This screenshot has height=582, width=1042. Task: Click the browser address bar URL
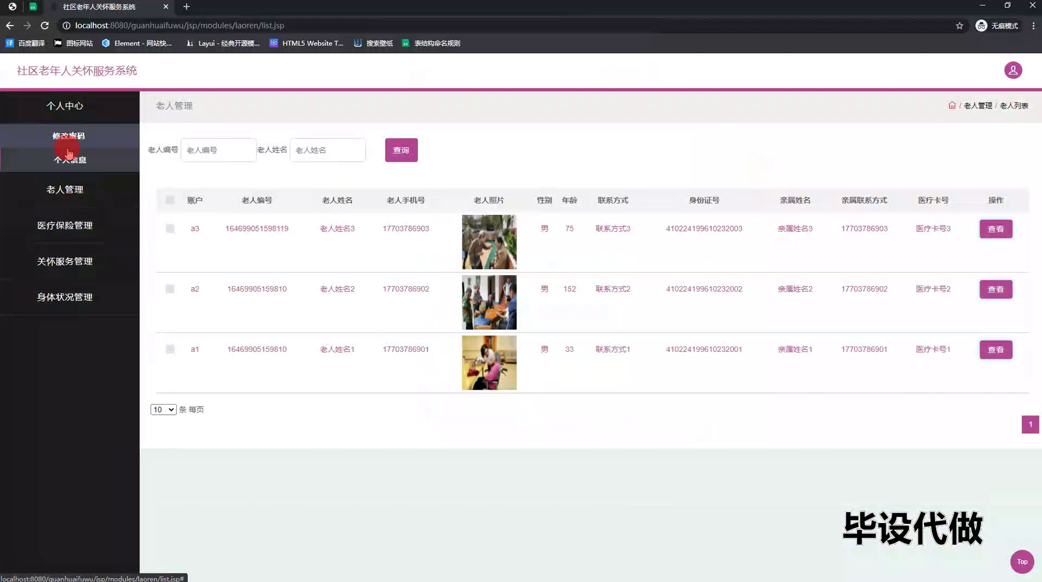[x=180, y=26]
